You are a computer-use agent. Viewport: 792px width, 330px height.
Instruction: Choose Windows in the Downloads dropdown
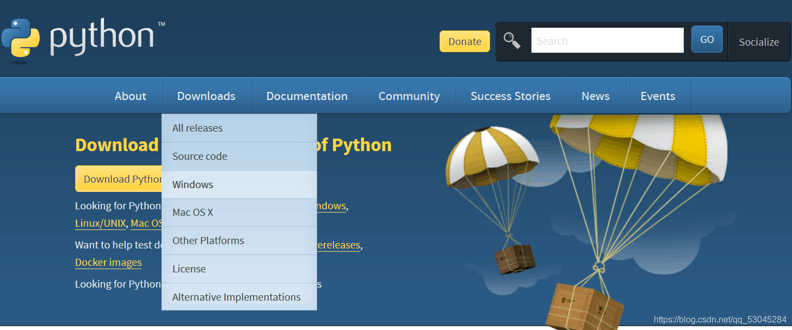239,185
